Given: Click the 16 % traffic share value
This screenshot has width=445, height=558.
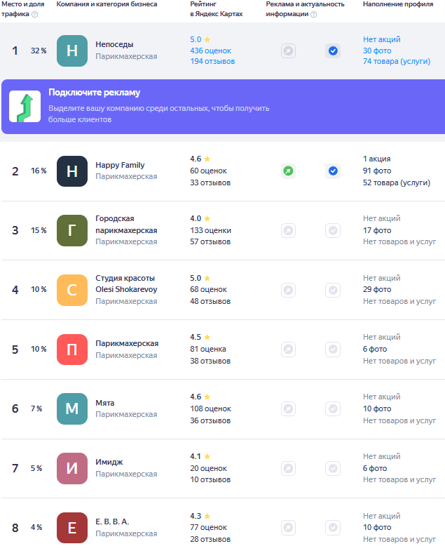Looking at the screenshot, I should [x=39, y=171].
